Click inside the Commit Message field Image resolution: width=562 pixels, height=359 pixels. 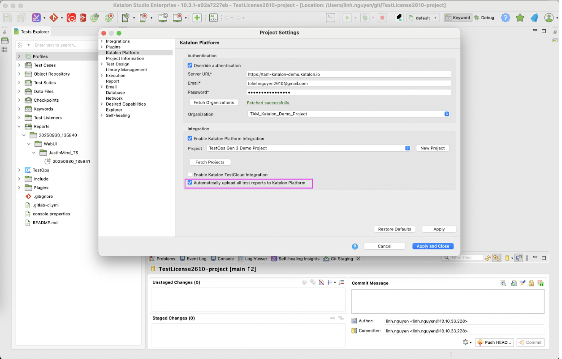(x=447, y=301)
